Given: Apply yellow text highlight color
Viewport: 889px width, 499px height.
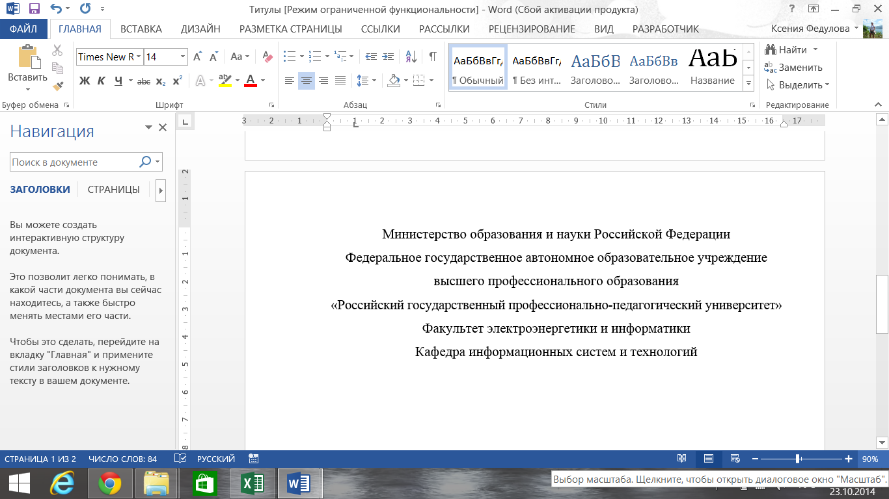Looking at the screenshot, I should (x=225, y=81).
